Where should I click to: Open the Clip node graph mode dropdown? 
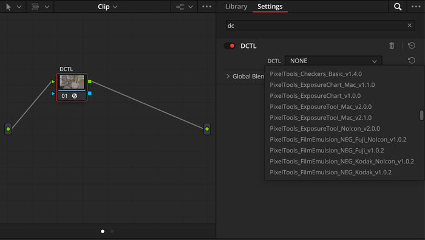(107, 7)
